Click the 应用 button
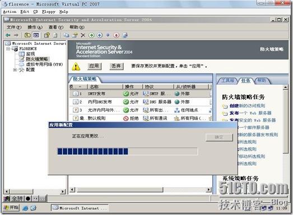Screen dimensions: 293x215 coord(94,66)
